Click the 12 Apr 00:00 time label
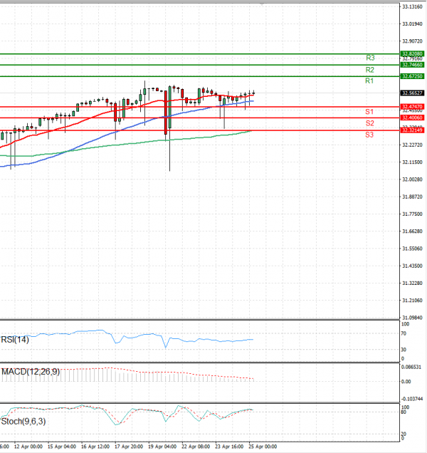The width and height of the screenshot is (427, 453). tap(28, 447)
